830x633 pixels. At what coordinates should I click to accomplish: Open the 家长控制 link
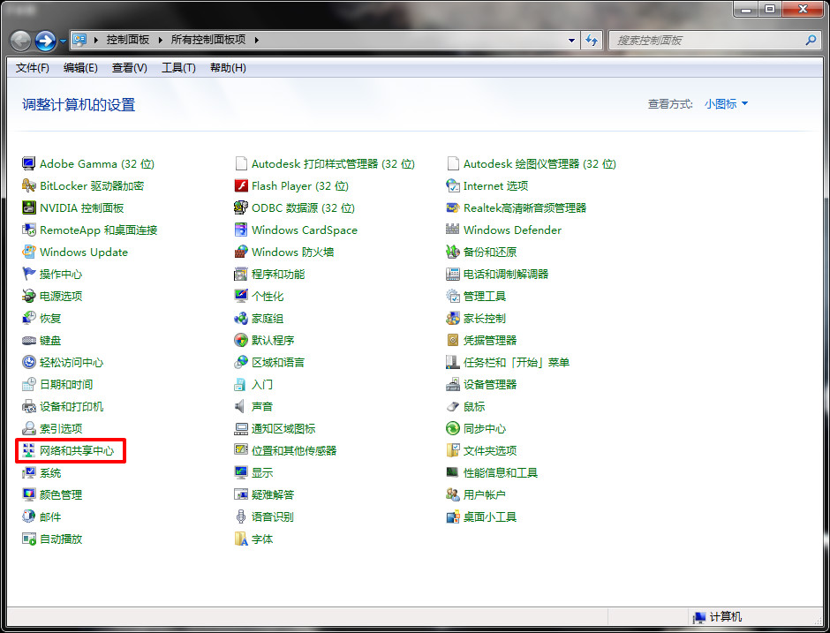pos(485,318)
